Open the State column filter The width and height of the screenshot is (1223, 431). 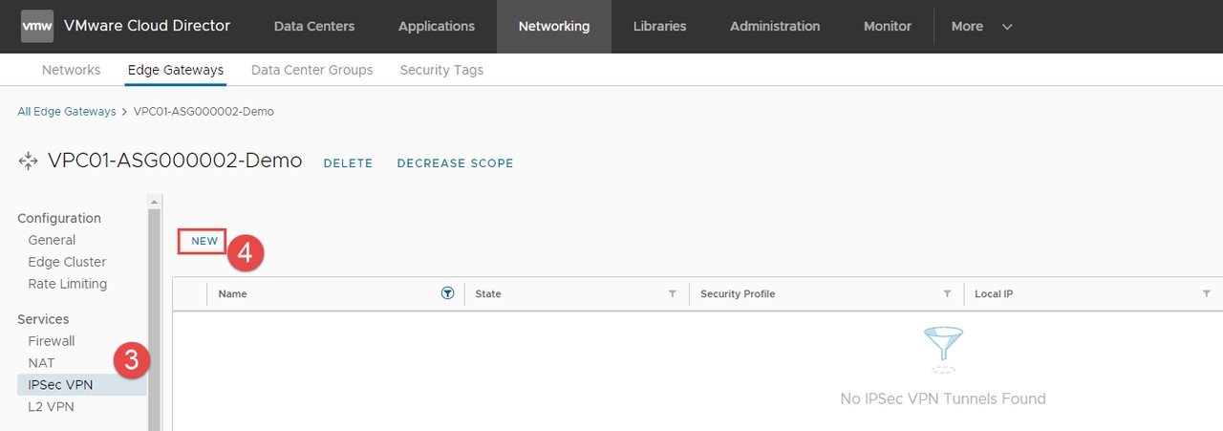(673, 293)
